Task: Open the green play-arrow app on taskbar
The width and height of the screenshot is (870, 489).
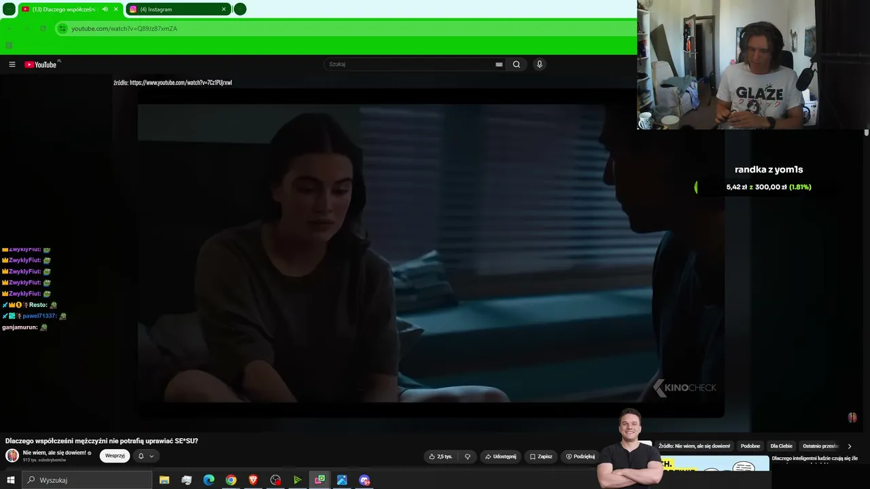Action: click(297, 480)
